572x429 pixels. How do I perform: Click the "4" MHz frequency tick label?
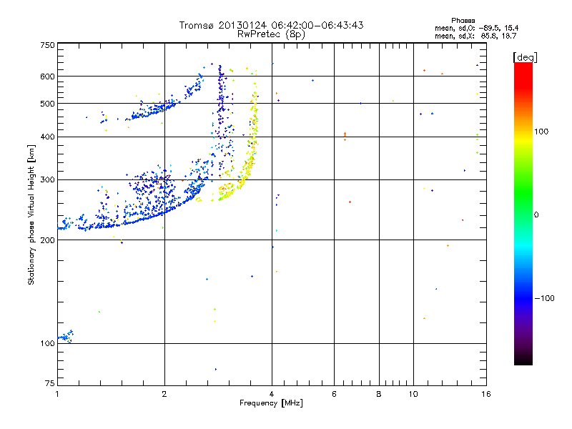coord(272,394)
